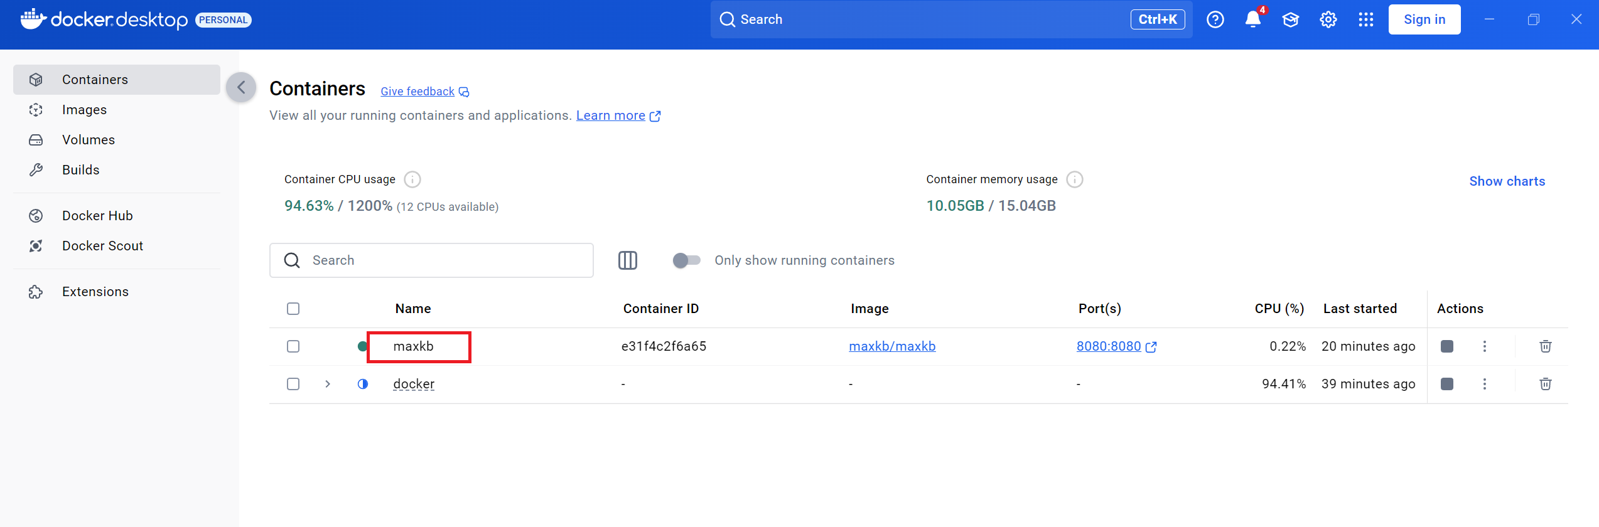The height and width of the screenshot is (527, 1599).
Task: Click the docker partial status icon
Action: pos(363,384)
